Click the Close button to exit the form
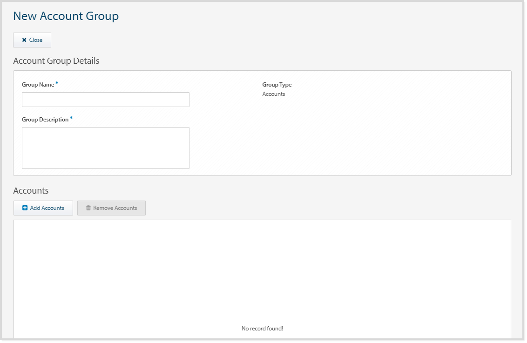The image size is (527, 343). [x=32, y=40]
